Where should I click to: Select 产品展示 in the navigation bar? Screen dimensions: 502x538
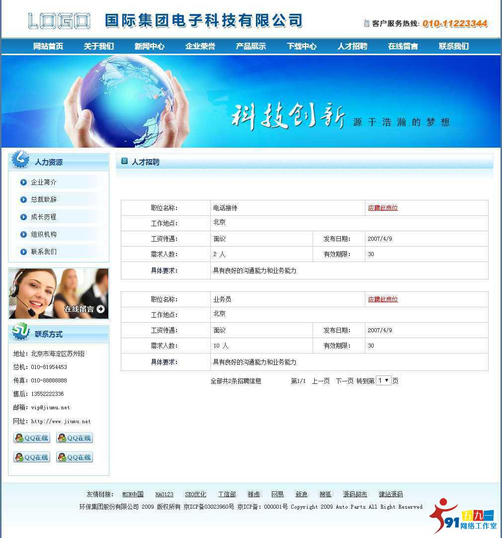pyautogui.click(x=251, y=46)
